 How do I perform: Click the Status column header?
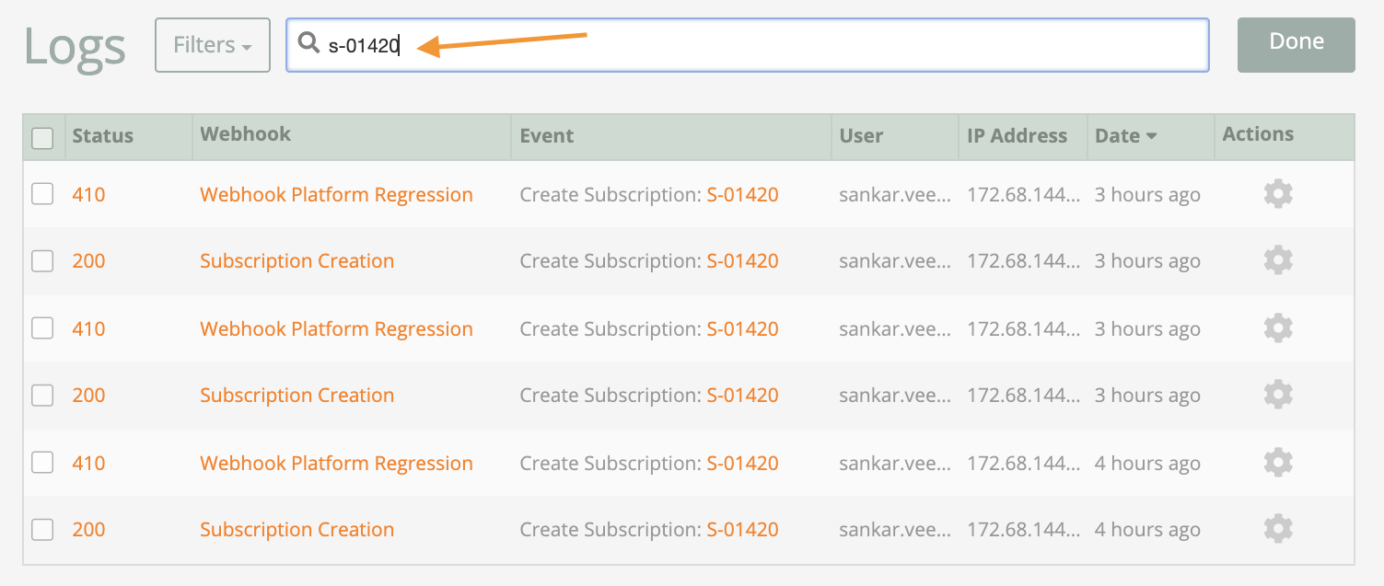(x=102, y=135)
